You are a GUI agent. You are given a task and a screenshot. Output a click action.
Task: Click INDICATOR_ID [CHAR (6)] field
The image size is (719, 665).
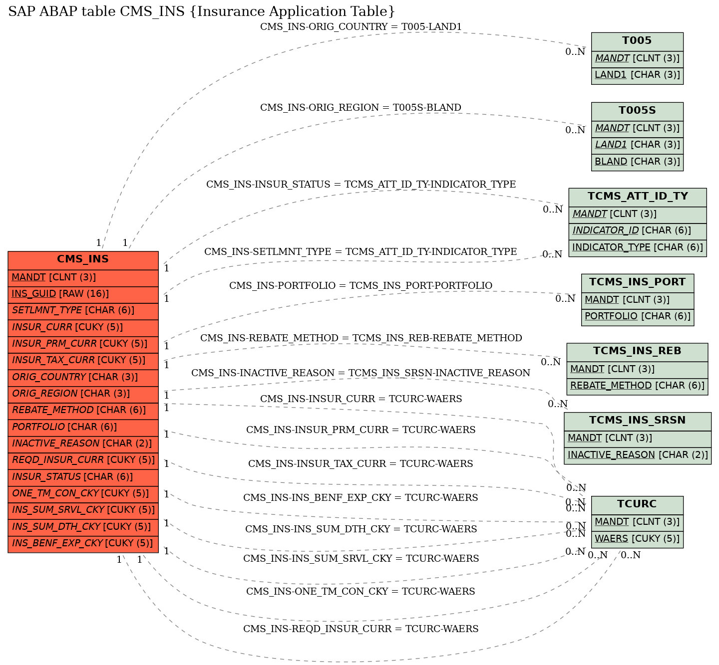638,231
